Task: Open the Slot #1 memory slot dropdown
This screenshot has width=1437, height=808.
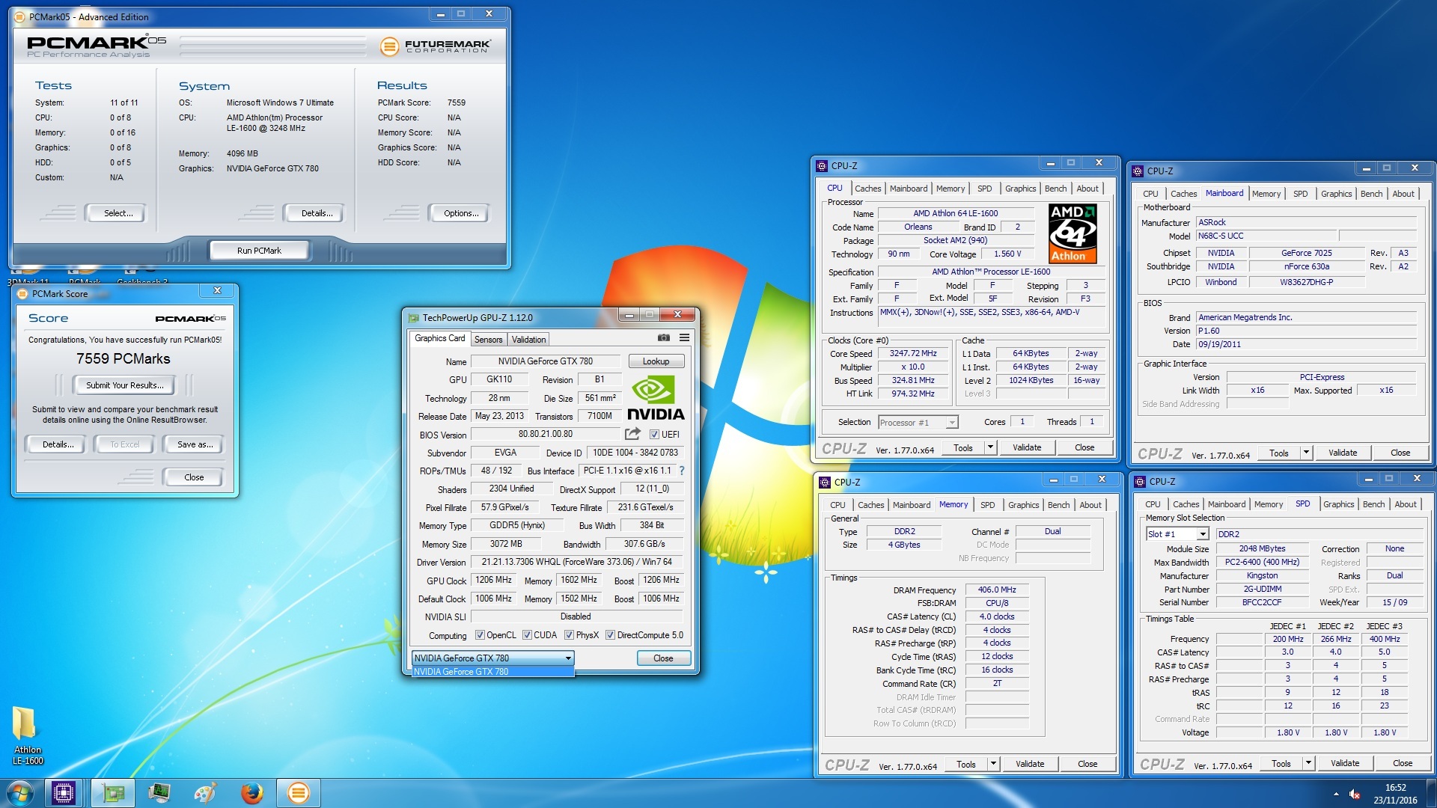Action: (x=1177, y=534)
